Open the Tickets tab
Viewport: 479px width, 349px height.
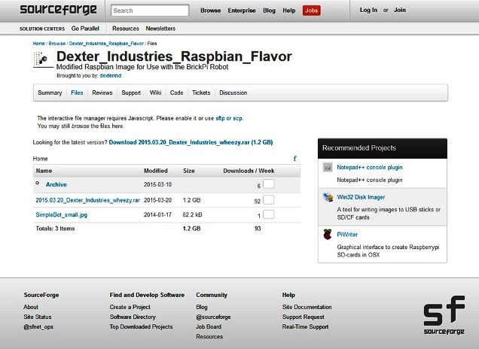click(x=201, y=93)
